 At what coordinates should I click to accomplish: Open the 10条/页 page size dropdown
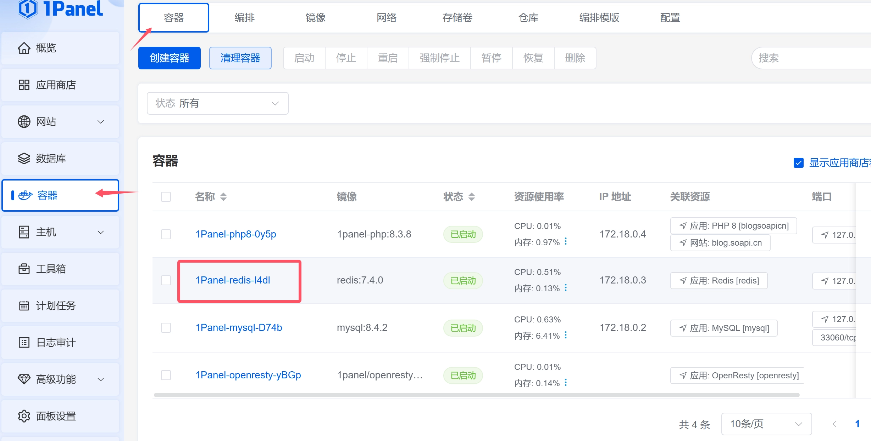[766, 424]
